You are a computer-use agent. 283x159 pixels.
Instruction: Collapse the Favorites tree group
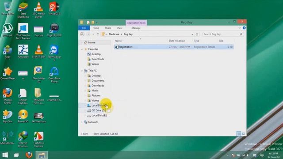point(82,49)
